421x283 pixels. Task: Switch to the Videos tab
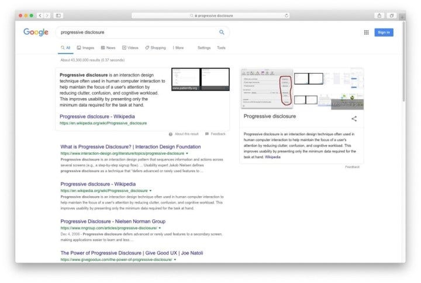pos(130,48)
